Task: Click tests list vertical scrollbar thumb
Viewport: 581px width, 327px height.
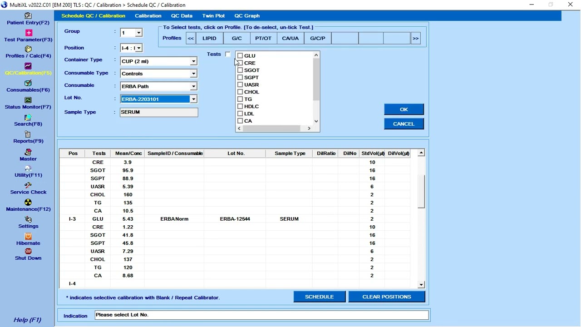Action: point(316,79)
